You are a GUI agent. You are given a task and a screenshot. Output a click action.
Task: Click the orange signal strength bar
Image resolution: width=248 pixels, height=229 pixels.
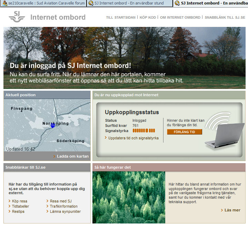tap(144, 131)
